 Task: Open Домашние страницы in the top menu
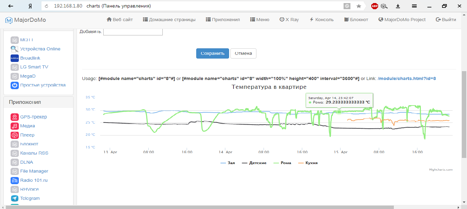pos(169,20)
